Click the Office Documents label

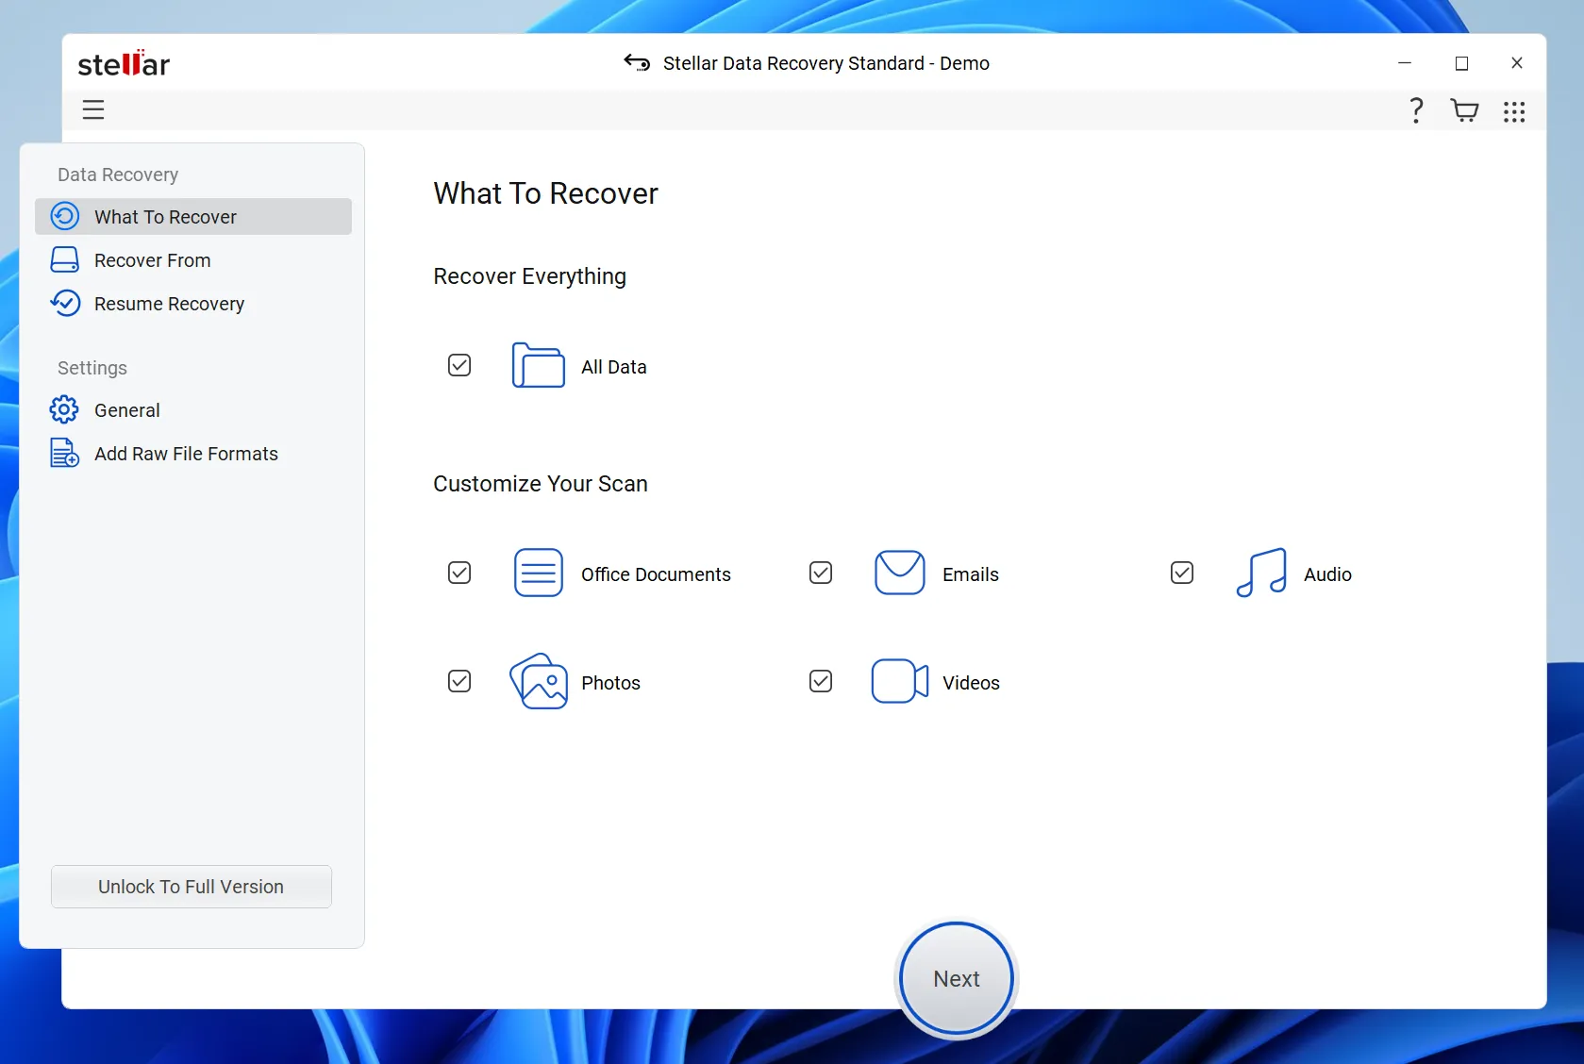click(x=656, y=574)
